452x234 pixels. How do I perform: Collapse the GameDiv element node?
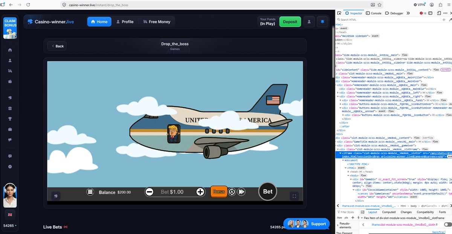pyautogui.click(x=350, y=179)
